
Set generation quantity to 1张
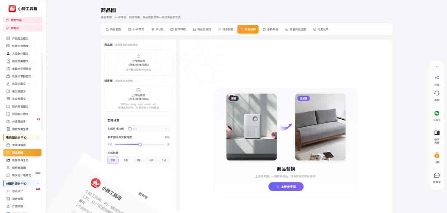113,160
